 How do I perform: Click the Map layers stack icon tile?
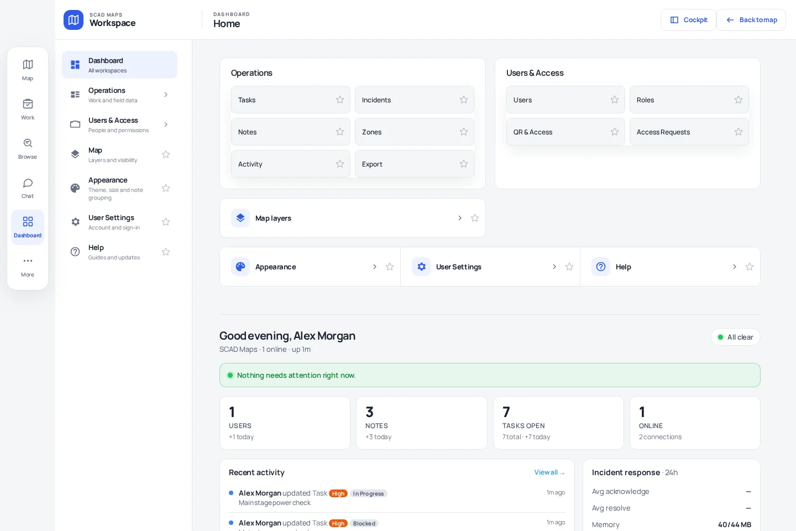(240, 218)
